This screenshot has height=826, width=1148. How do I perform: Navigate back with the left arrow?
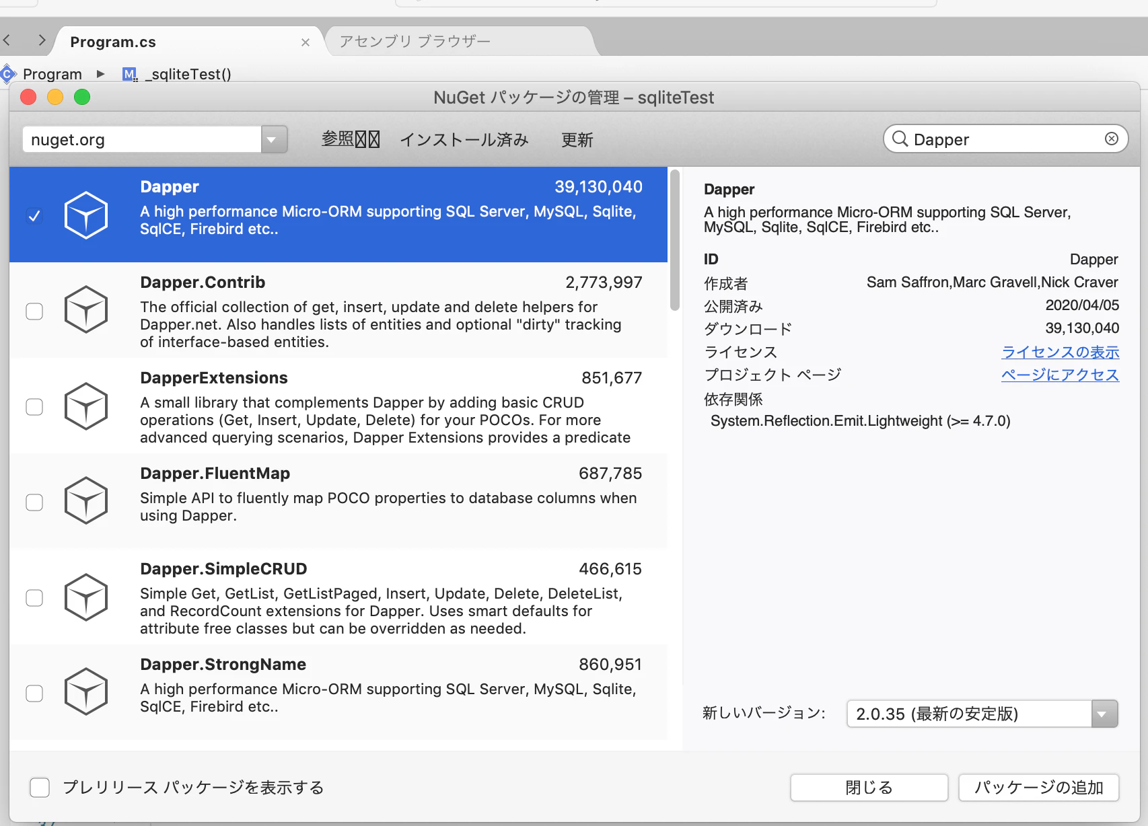(x=7, y=40)
